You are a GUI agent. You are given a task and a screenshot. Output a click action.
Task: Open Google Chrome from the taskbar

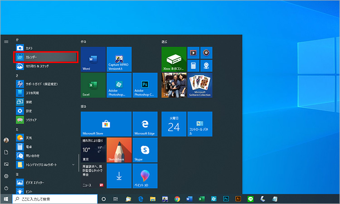pyautogui.click(x=177, y=199)
